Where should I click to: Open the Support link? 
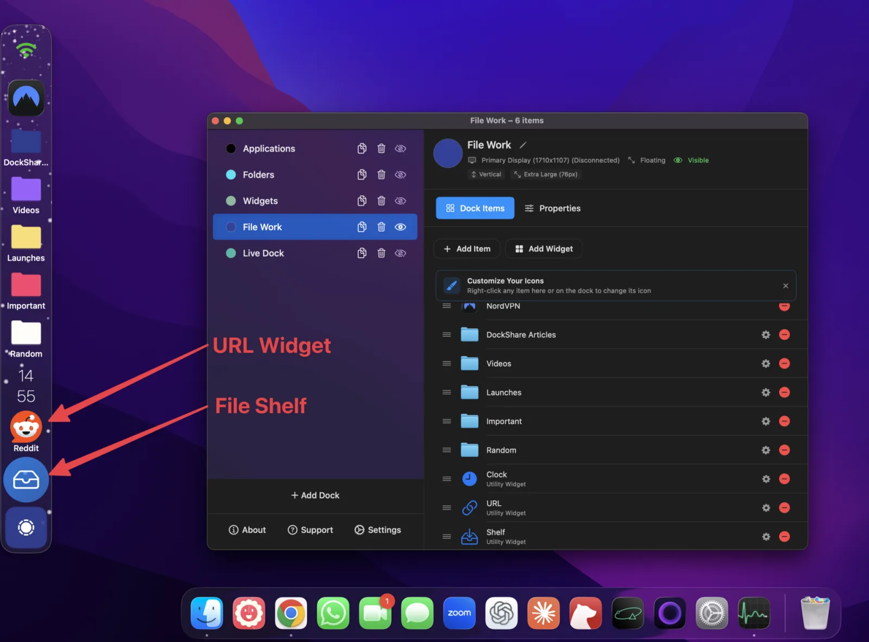coord(310,530)
